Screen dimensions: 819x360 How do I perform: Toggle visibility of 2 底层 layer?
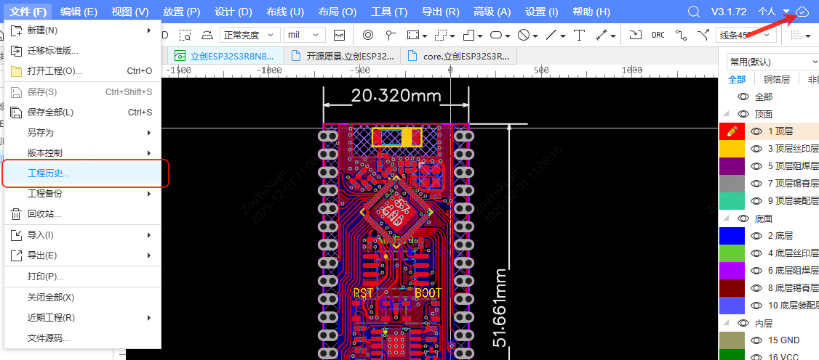[x=756, y=236]
